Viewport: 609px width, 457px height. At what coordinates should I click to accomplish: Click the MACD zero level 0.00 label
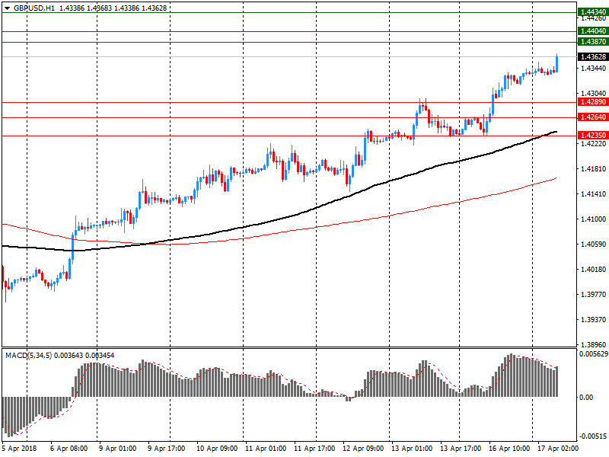(586, 397)
